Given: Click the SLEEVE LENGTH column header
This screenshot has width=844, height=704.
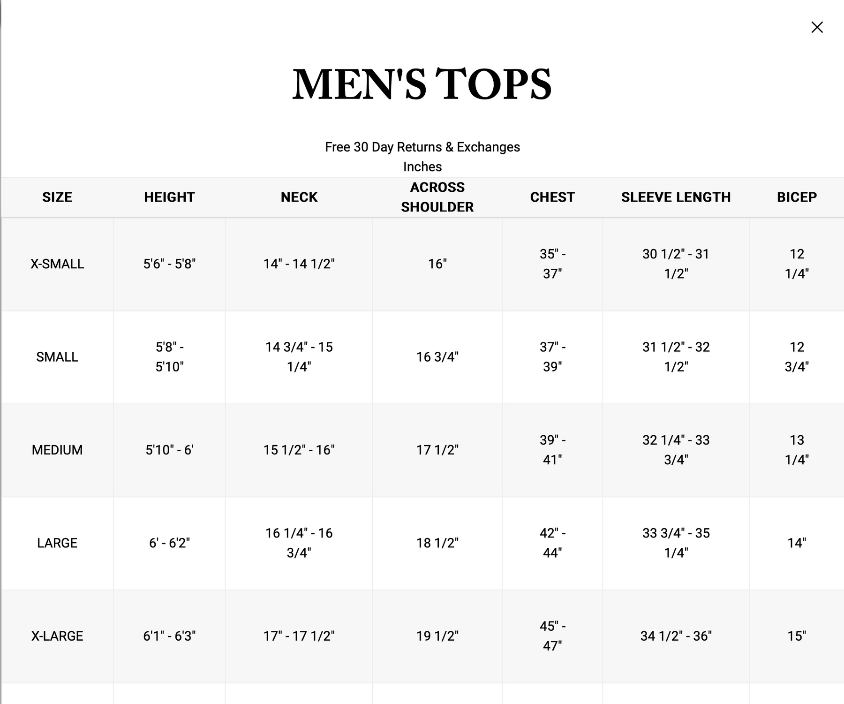Looking at the screenshot, I should [x=676, y=197].
